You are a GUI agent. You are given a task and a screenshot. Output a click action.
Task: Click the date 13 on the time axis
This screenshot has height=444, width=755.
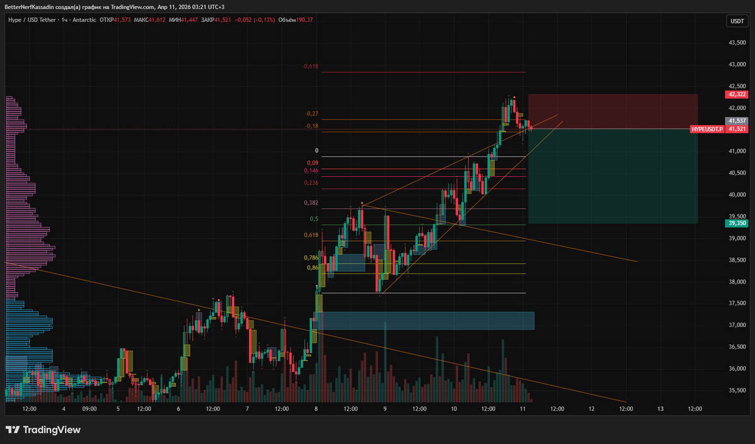(x=660, y=409)
